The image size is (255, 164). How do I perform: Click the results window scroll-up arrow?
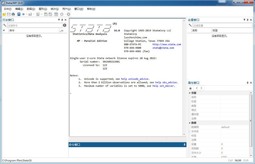coord(184,20)
